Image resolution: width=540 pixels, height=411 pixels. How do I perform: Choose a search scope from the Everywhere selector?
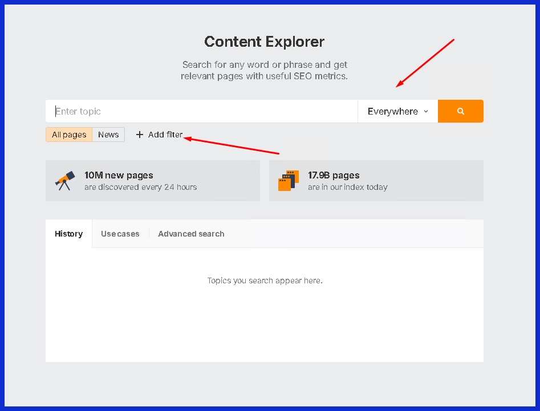[397, 111]
